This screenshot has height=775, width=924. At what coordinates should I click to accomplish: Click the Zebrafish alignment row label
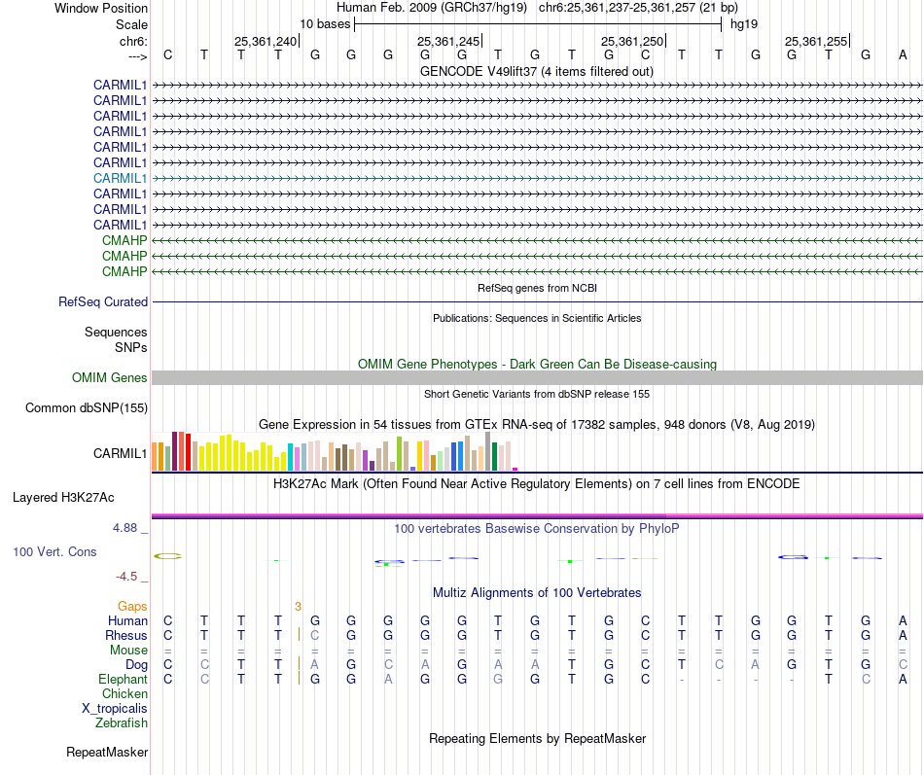[122, 722]
